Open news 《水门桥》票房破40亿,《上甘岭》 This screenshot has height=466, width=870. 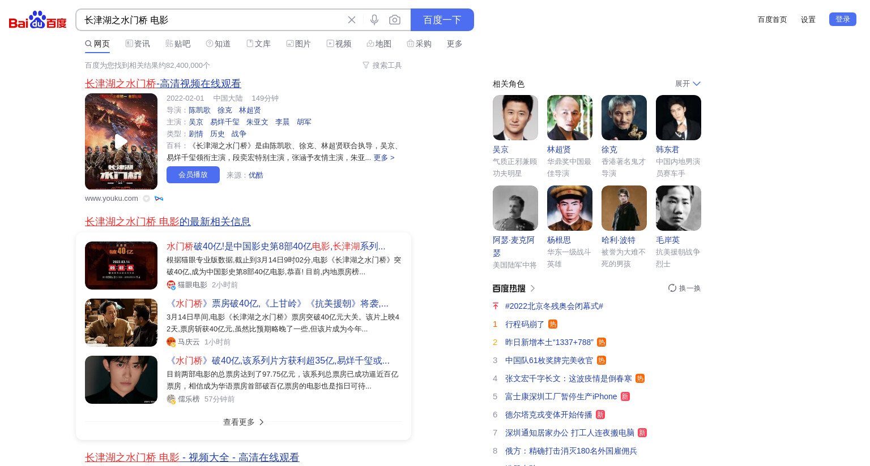[278, 304]
